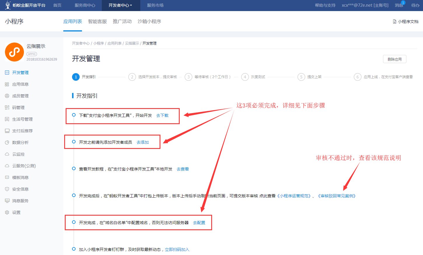Click step 5 提交上架 circle
The image size is (423, 255).
point(301,77)
